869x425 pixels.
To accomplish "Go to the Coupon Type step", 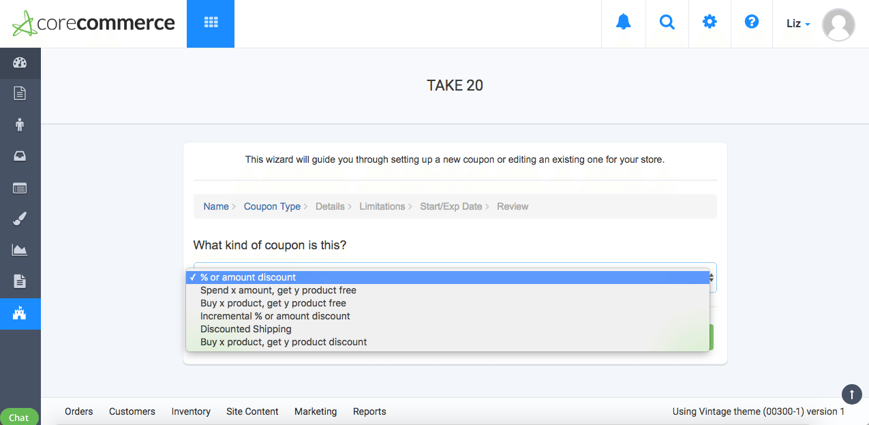I will coord(272,206).
